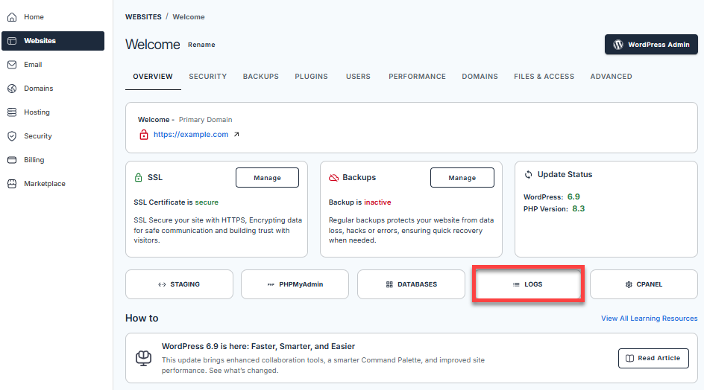Screen dimensions: 704x390
Task: Click the Security shield icon
Action: 12,136
